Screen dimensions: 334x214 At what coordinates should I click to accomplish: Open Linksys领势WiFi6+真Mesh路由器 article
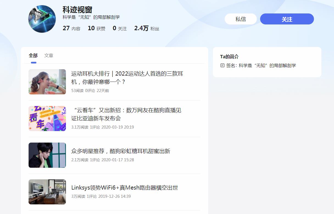click(125, 188)
